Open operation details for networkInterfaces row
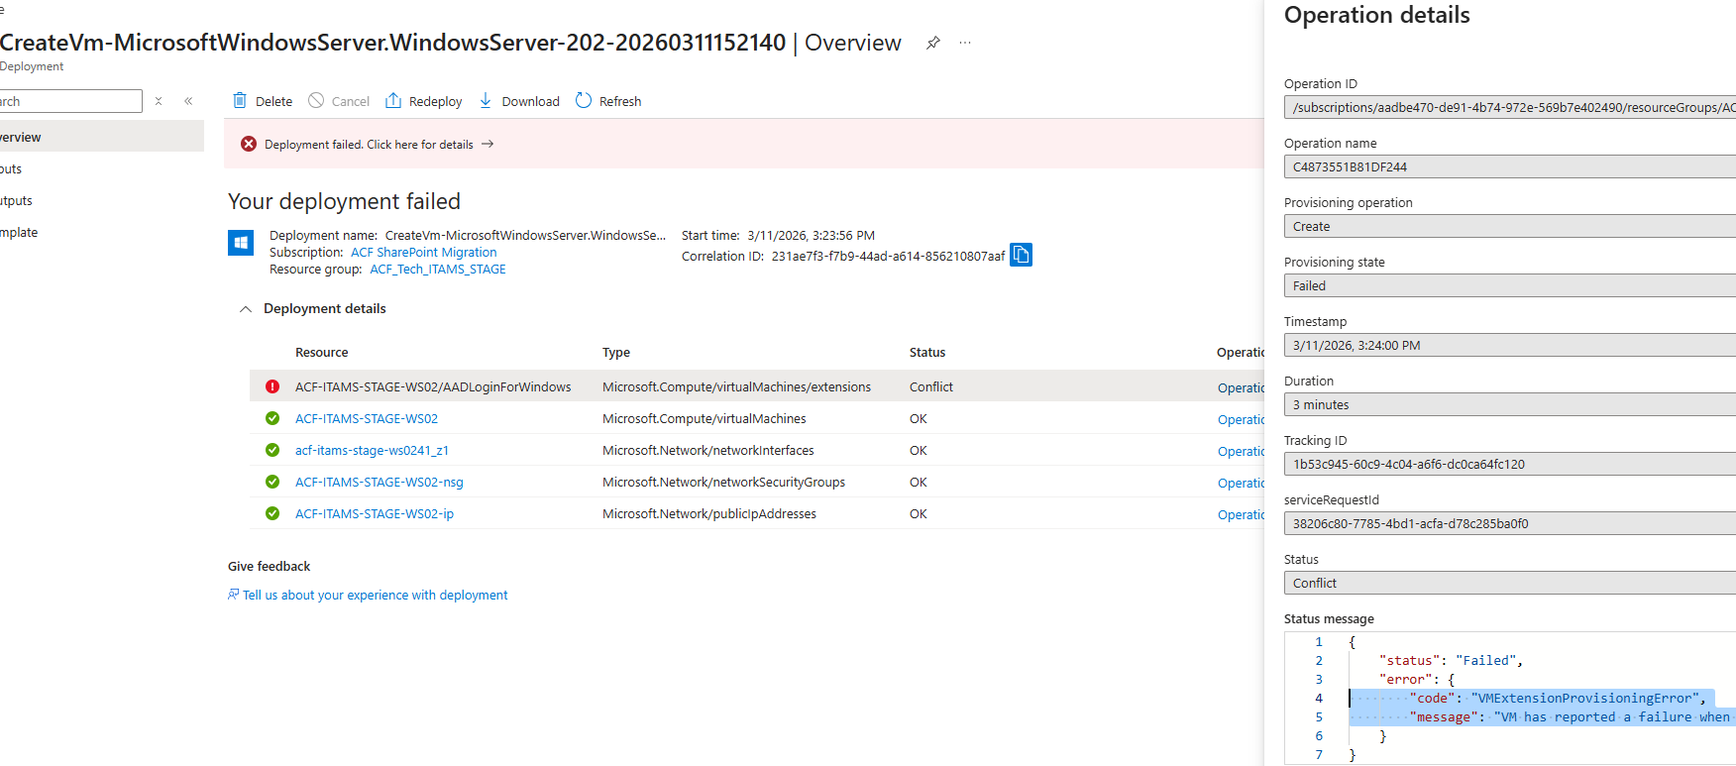Screen dimensions: 1736x766 tap(1241, 452)
